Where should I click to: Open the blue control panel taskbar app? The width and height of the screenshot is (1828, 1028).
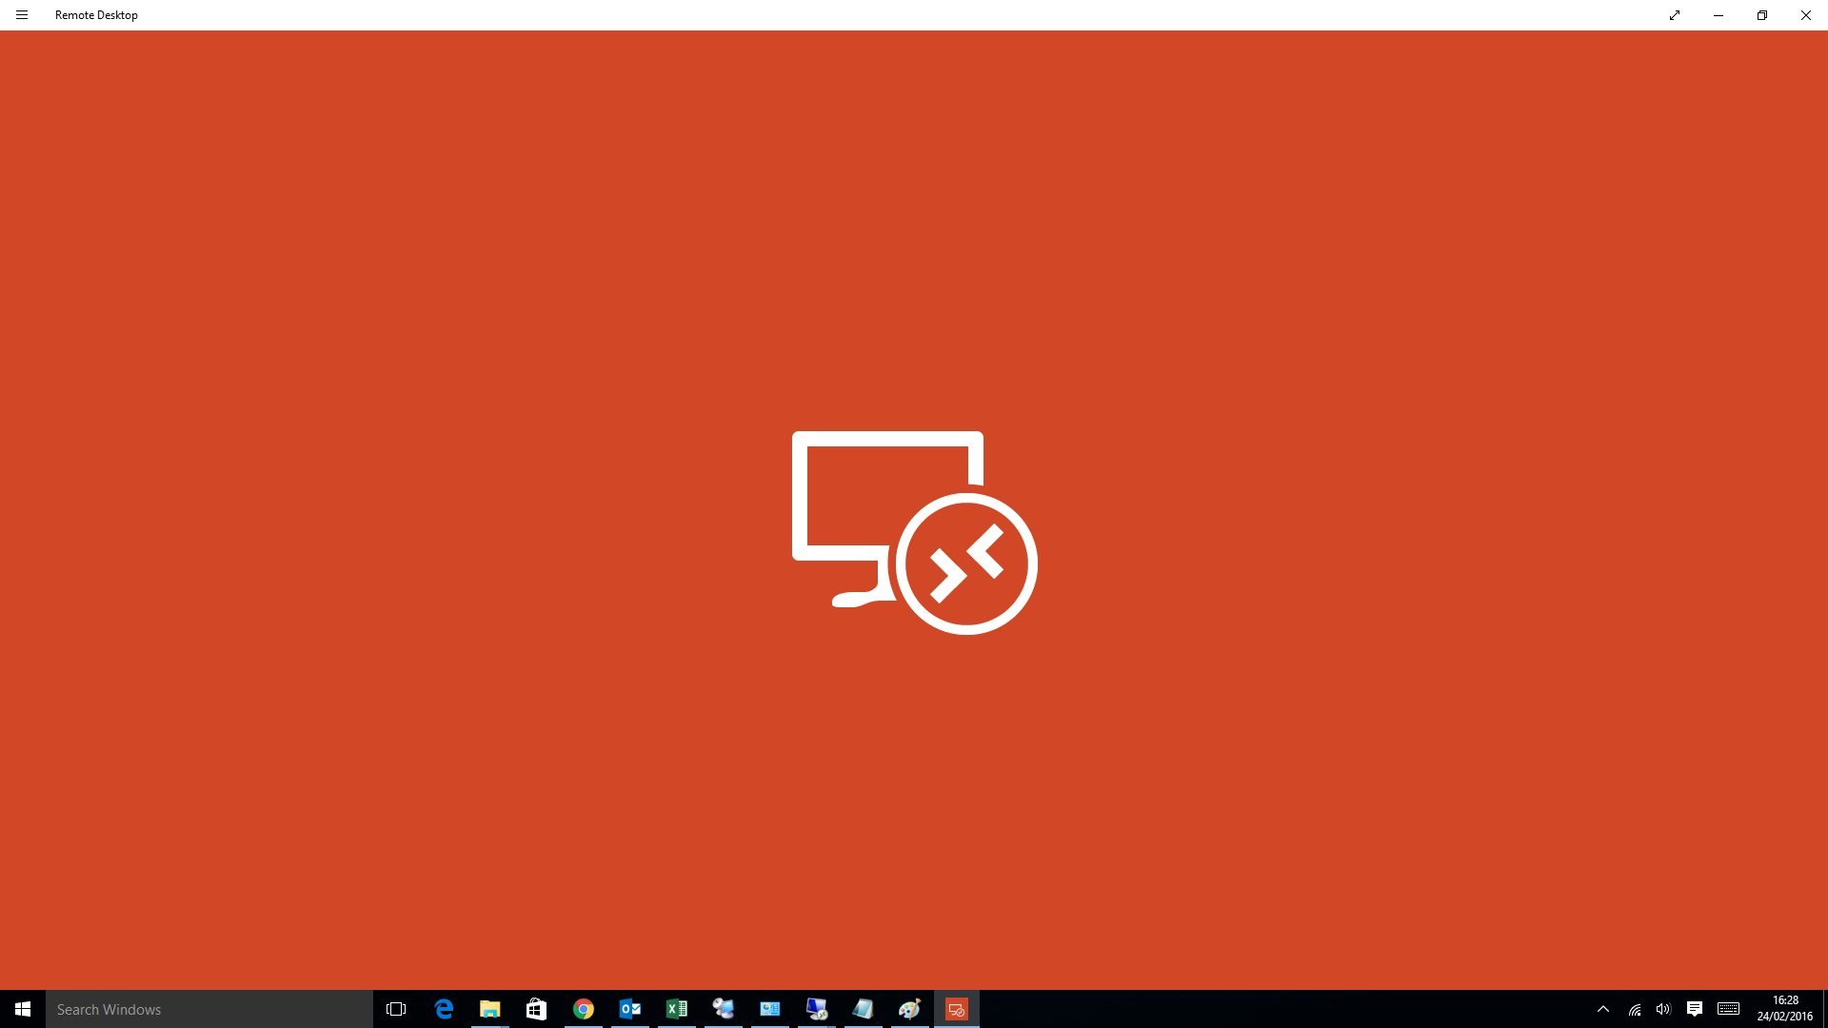(x=770, y=1009)
